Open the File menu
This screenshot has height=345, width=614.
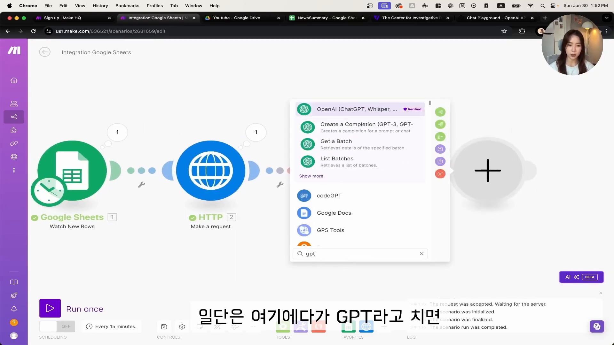tap(48, 5)
